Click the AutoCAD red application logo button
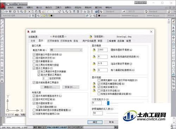 pos(2,6)
